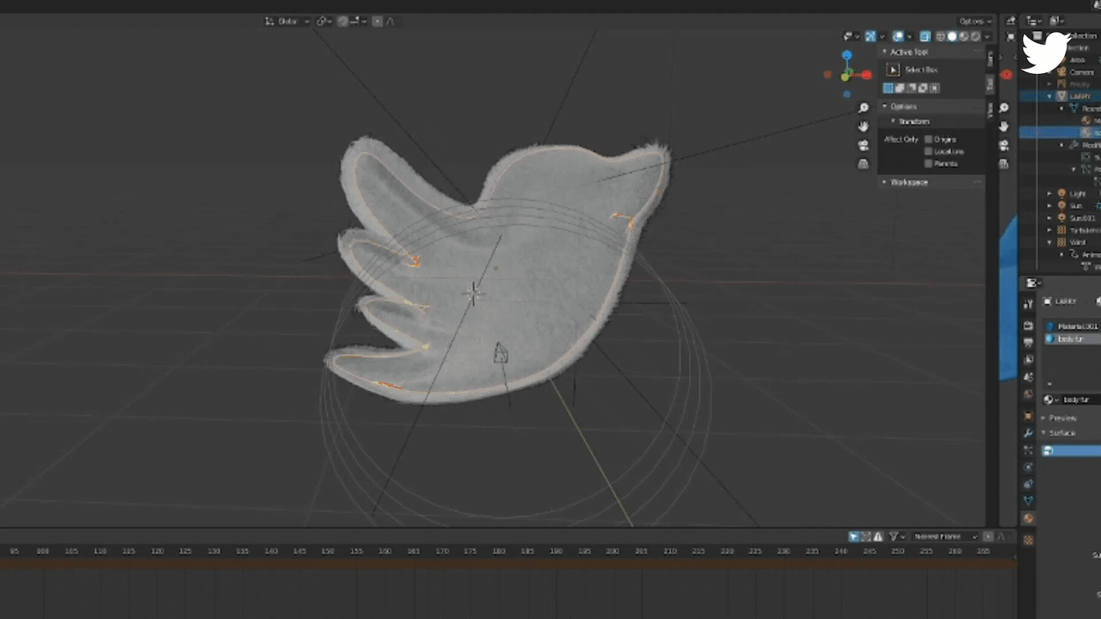Open the World properties tab icon
This screenshot has width=1101, height=619.
tap(1028, 395)
